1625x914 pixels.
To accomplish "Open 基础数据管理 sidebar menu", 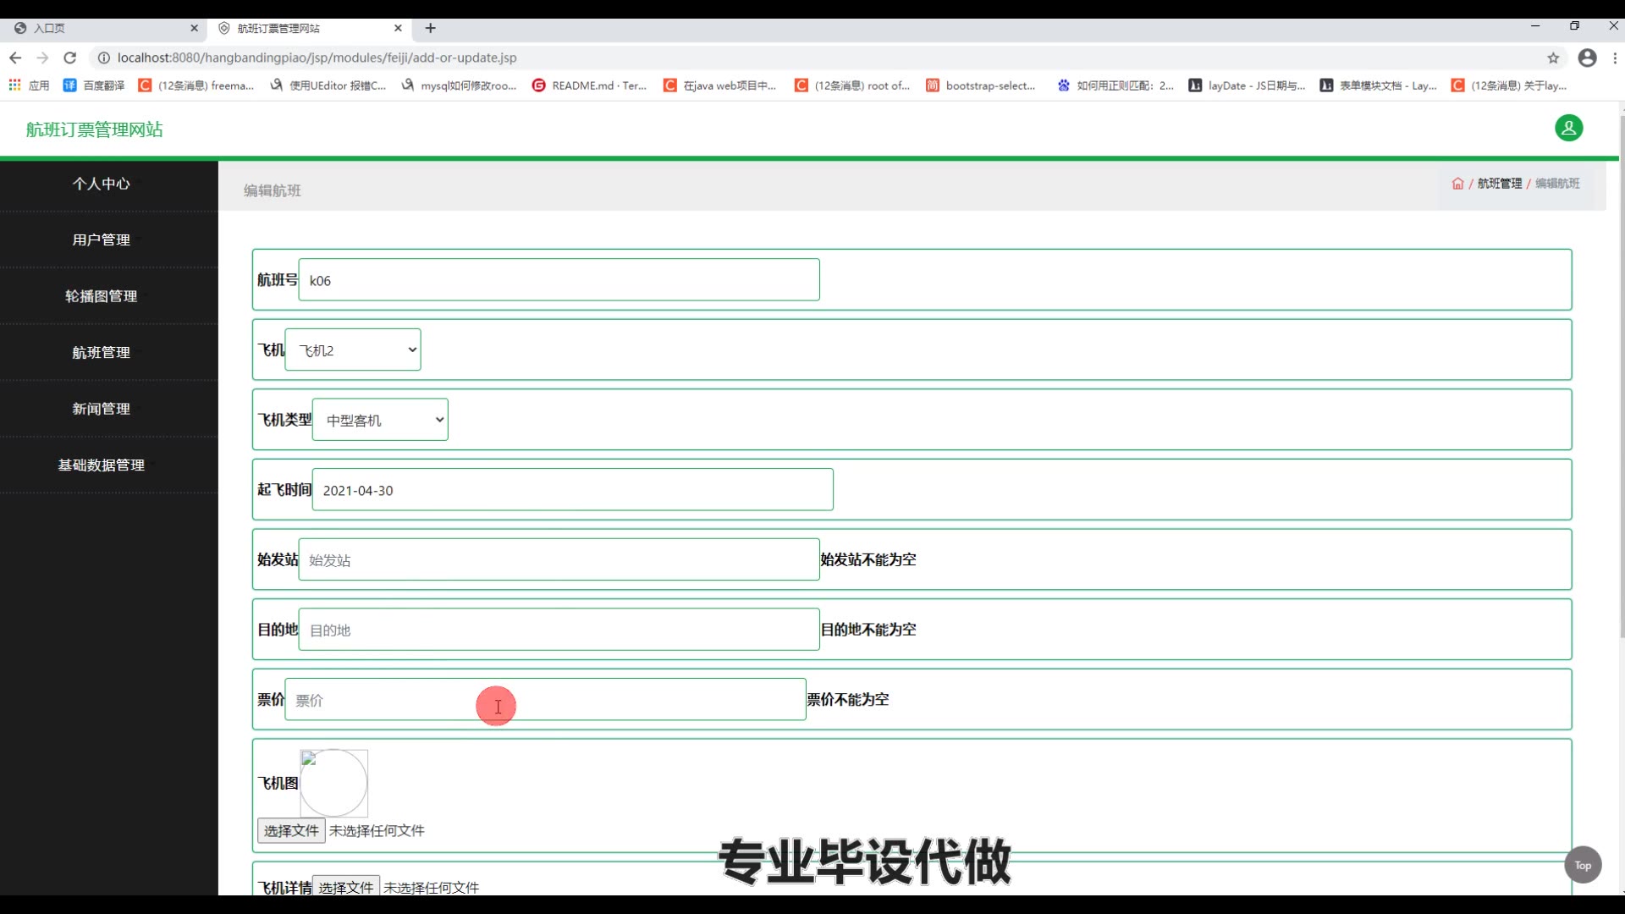I will click(x=101, y=465).
